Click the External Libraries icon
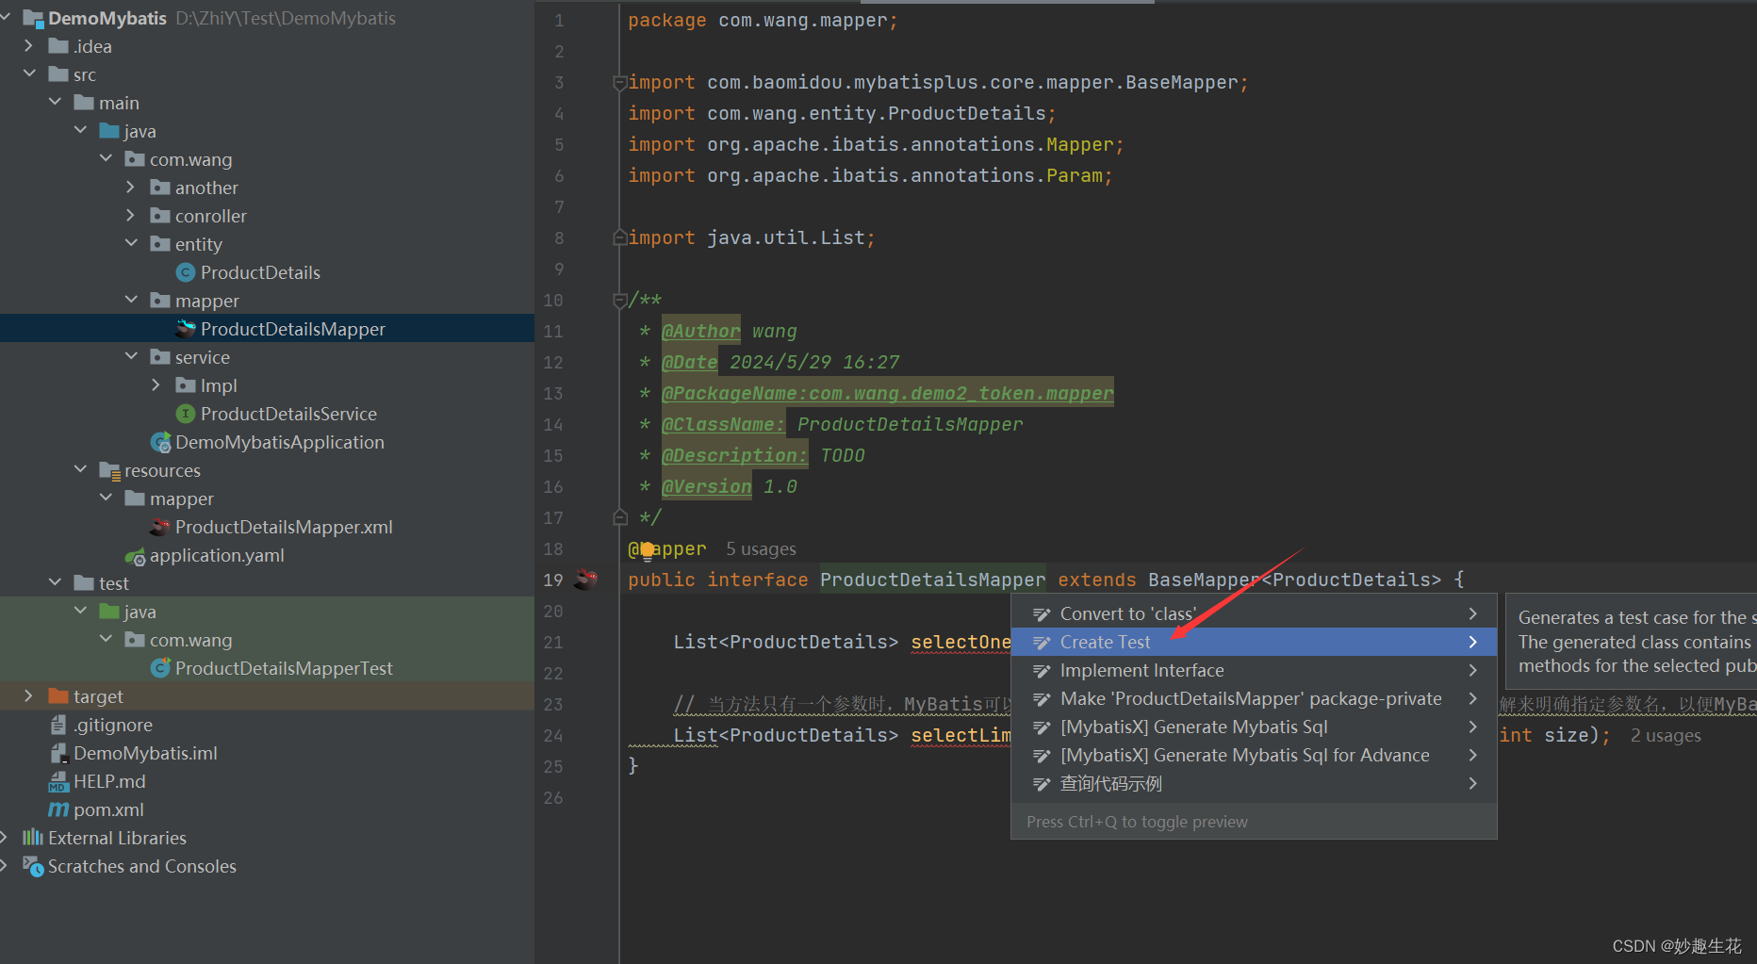The width and height of the screenshot is (1757, 964). (33, 838)
